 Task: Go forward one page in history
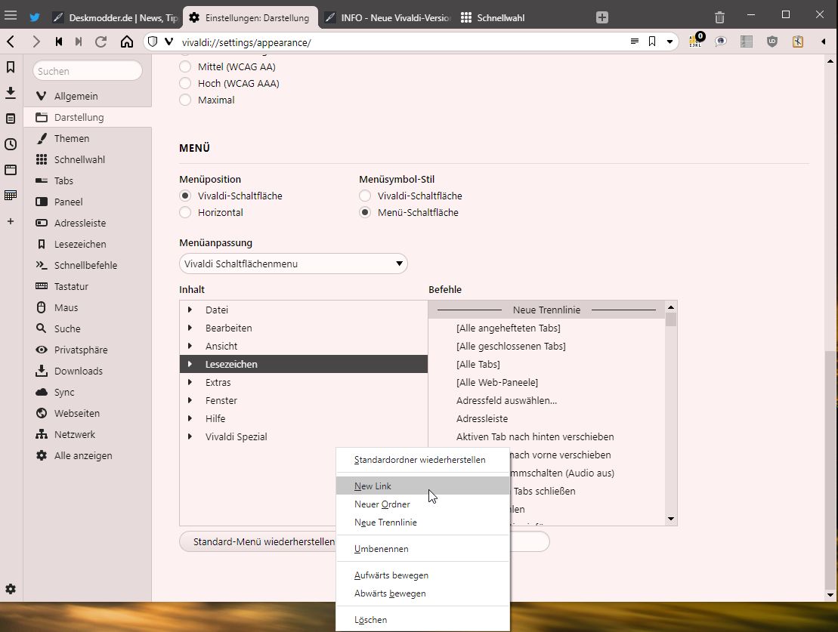36,42
